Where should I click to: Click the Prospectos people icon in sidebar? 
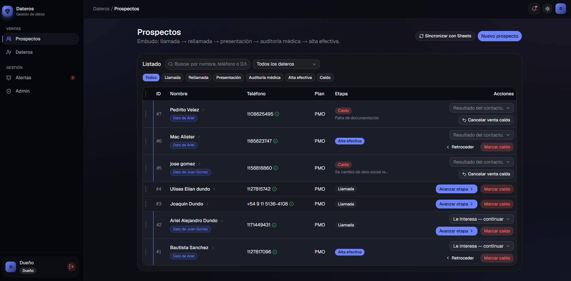9,39
